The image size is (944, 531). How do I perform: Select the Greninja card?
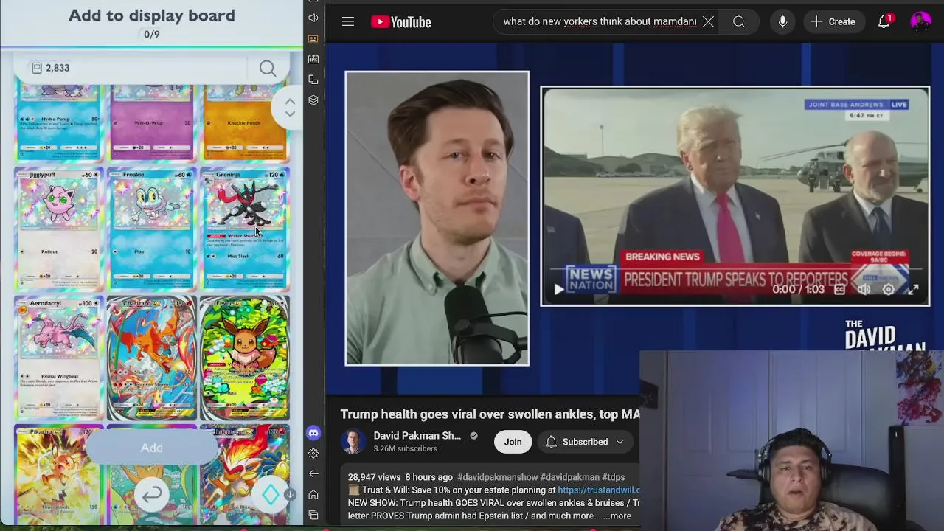click(245, 229)
